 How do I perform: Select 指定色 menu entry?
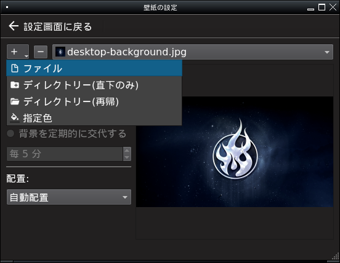pyautogui.click(x=94, y=118)
